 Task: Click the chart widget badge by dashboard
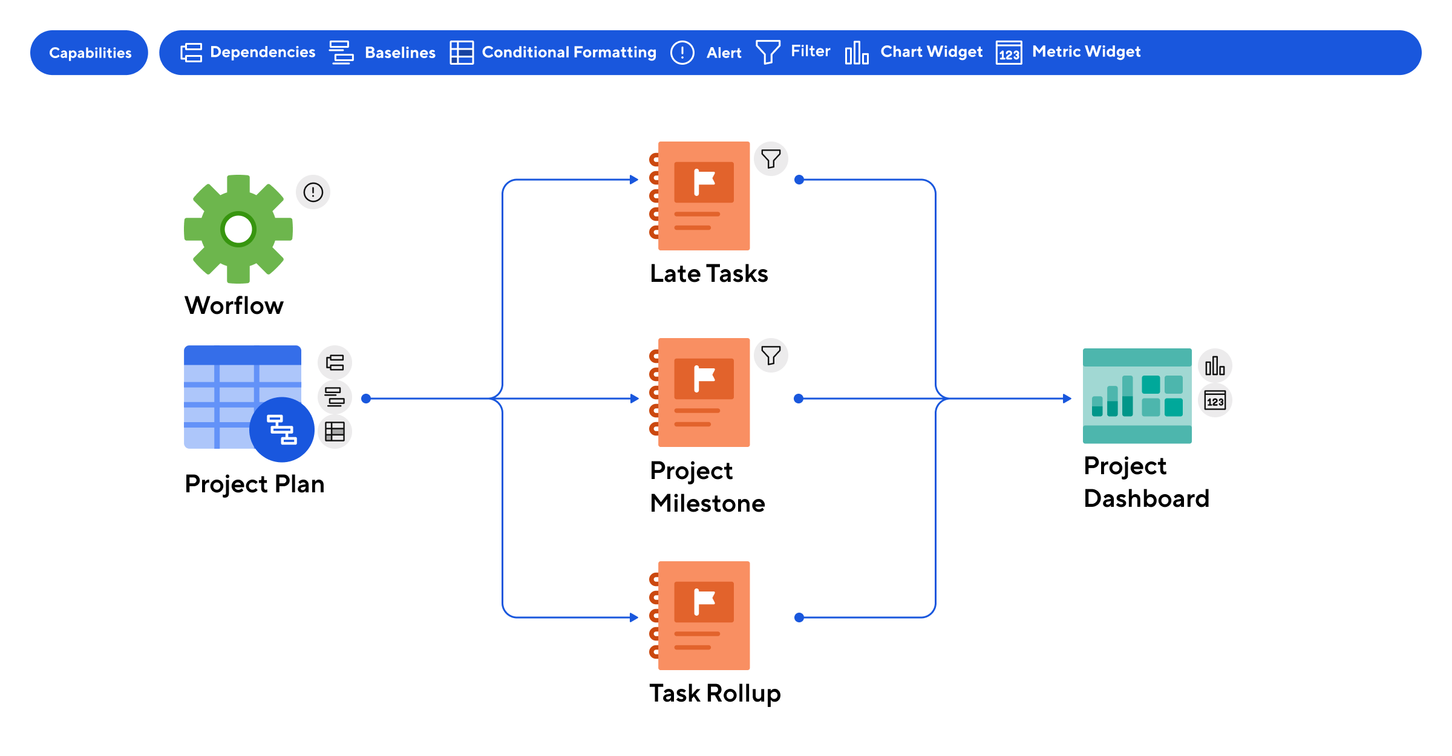1215,365
